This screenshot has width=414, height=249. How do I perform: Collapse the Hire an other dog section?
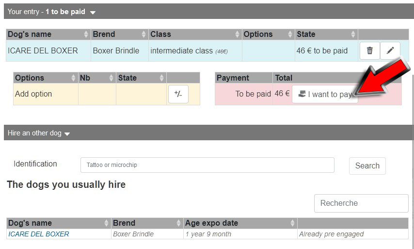point(67,134)
